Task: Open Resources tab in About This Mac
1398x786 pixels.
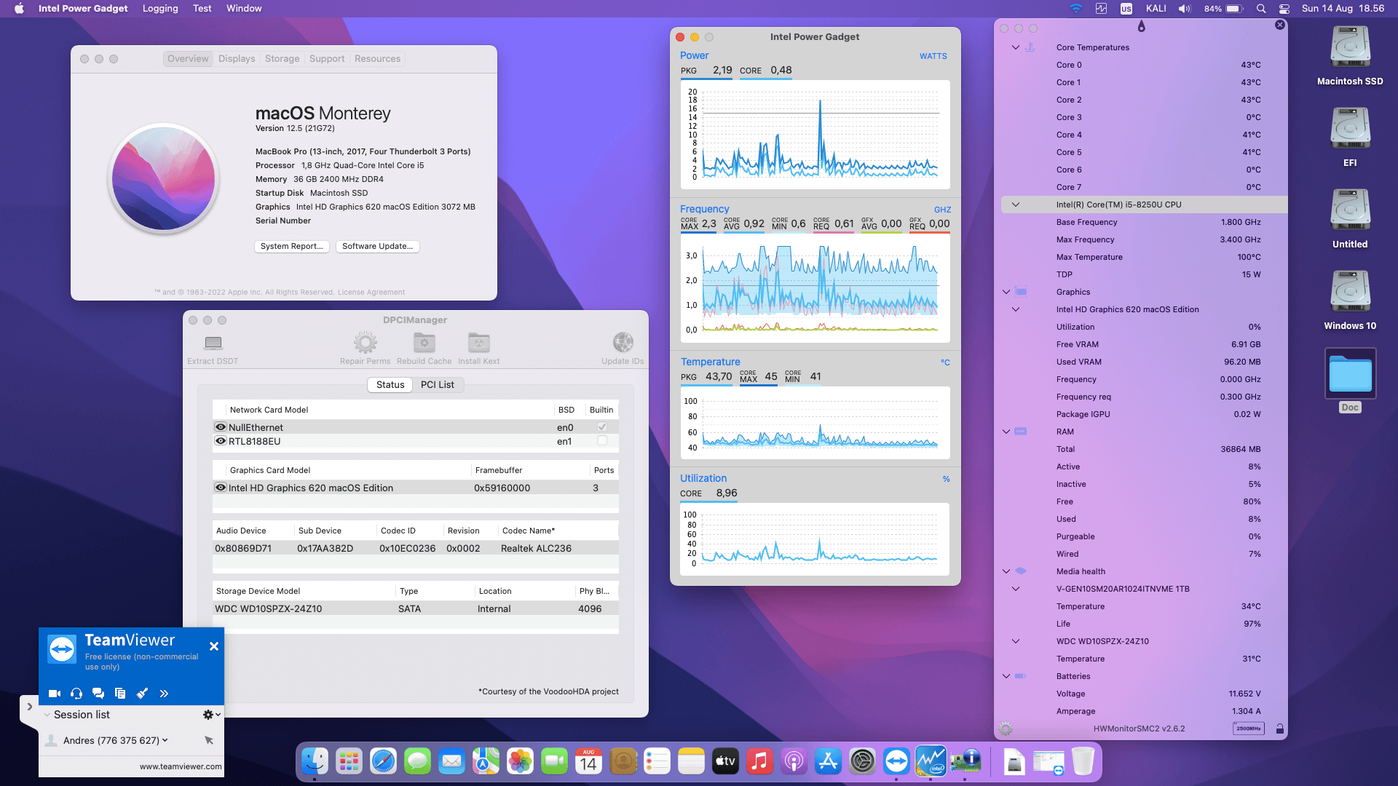Action: click(377, 59)
